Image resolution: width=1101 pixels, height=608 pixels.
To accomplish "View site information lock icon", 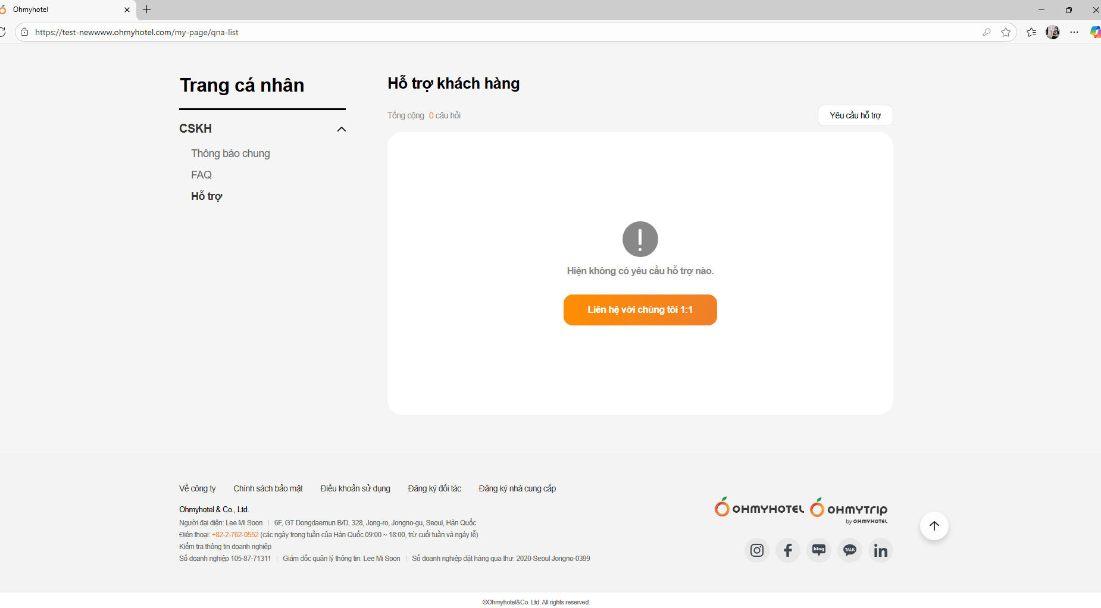I will [24, 32].
